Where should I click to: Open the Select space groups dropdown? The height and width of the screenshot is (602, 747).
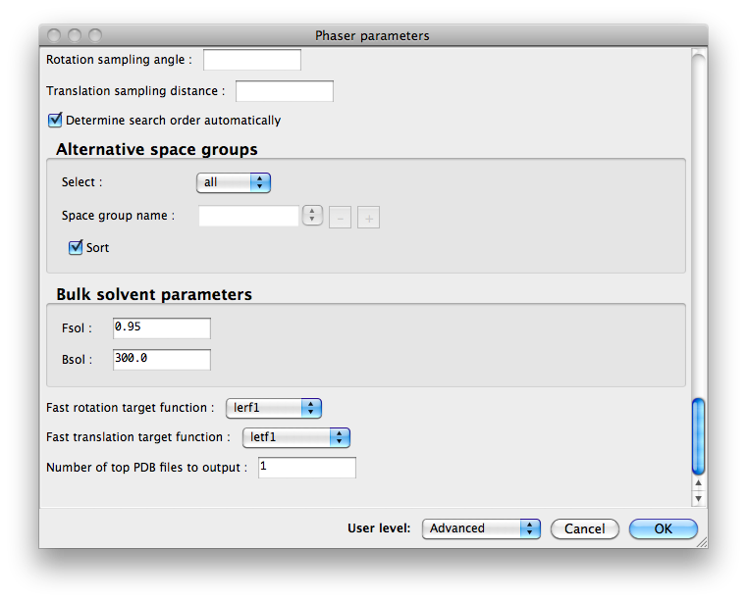coord(234,182)
